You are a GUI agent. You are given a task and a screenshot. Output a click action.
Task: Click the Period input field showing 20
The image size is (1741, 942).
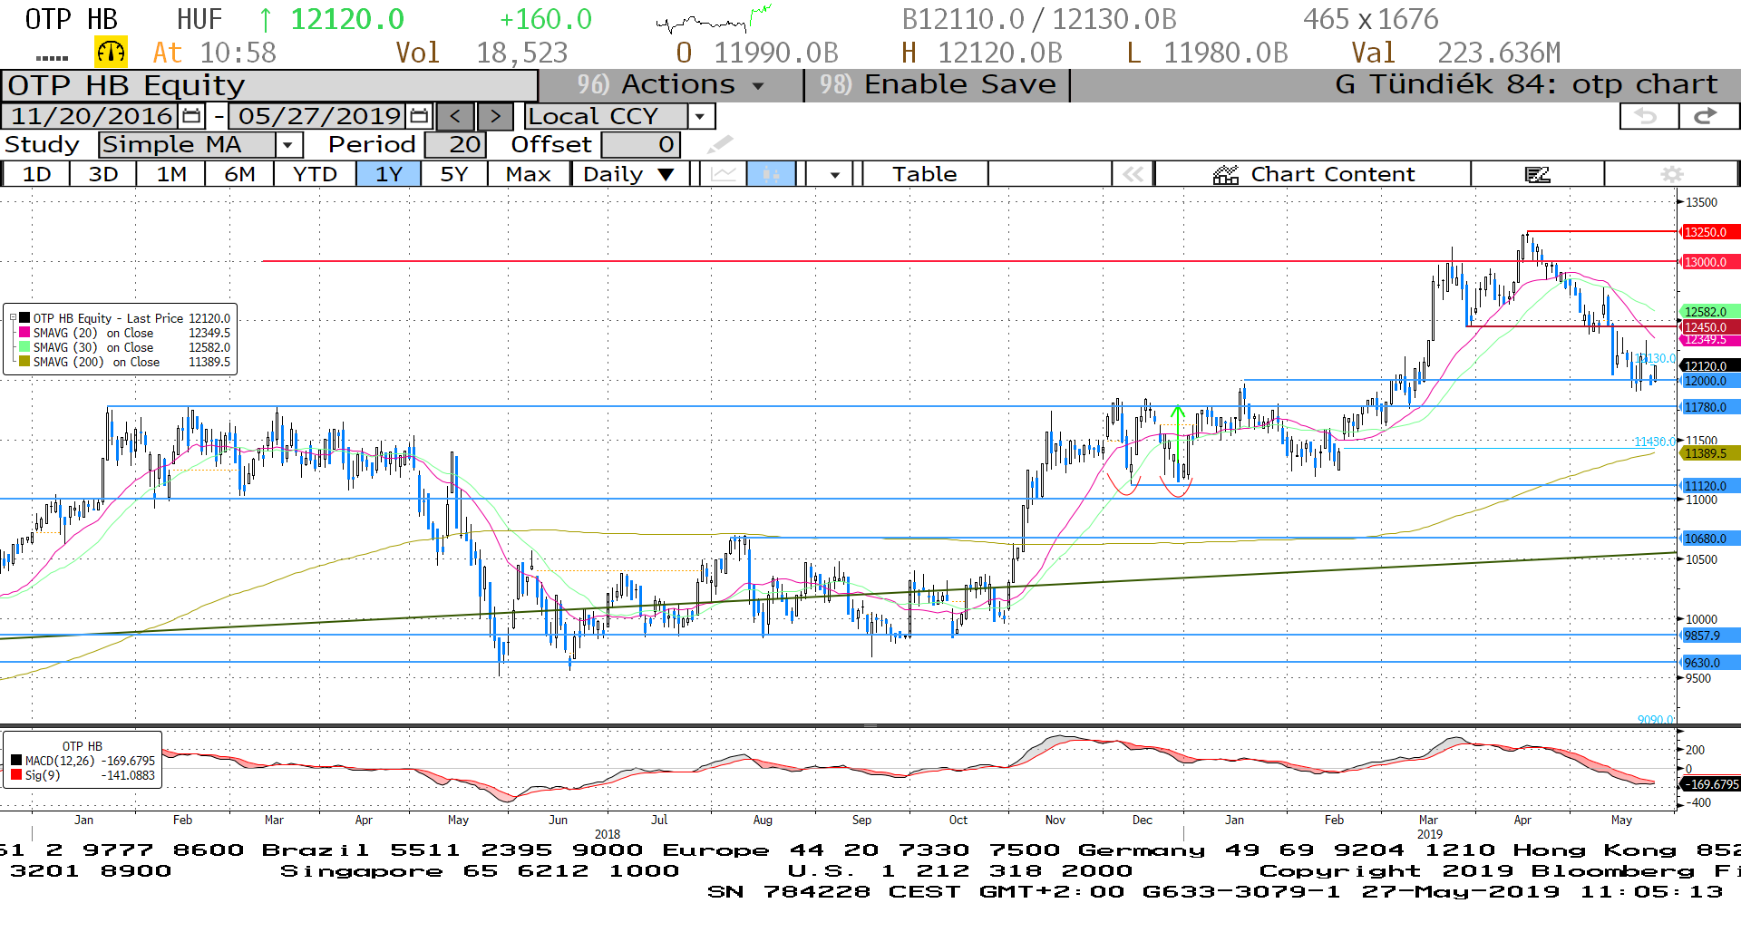click(x=455, y=144)
